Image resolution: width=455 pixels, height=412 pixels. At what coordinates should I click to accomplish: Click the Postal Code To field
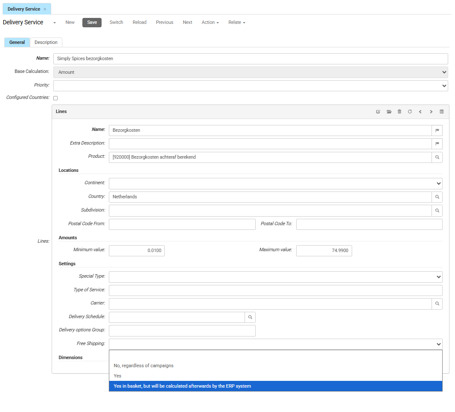tap(369, 224)
